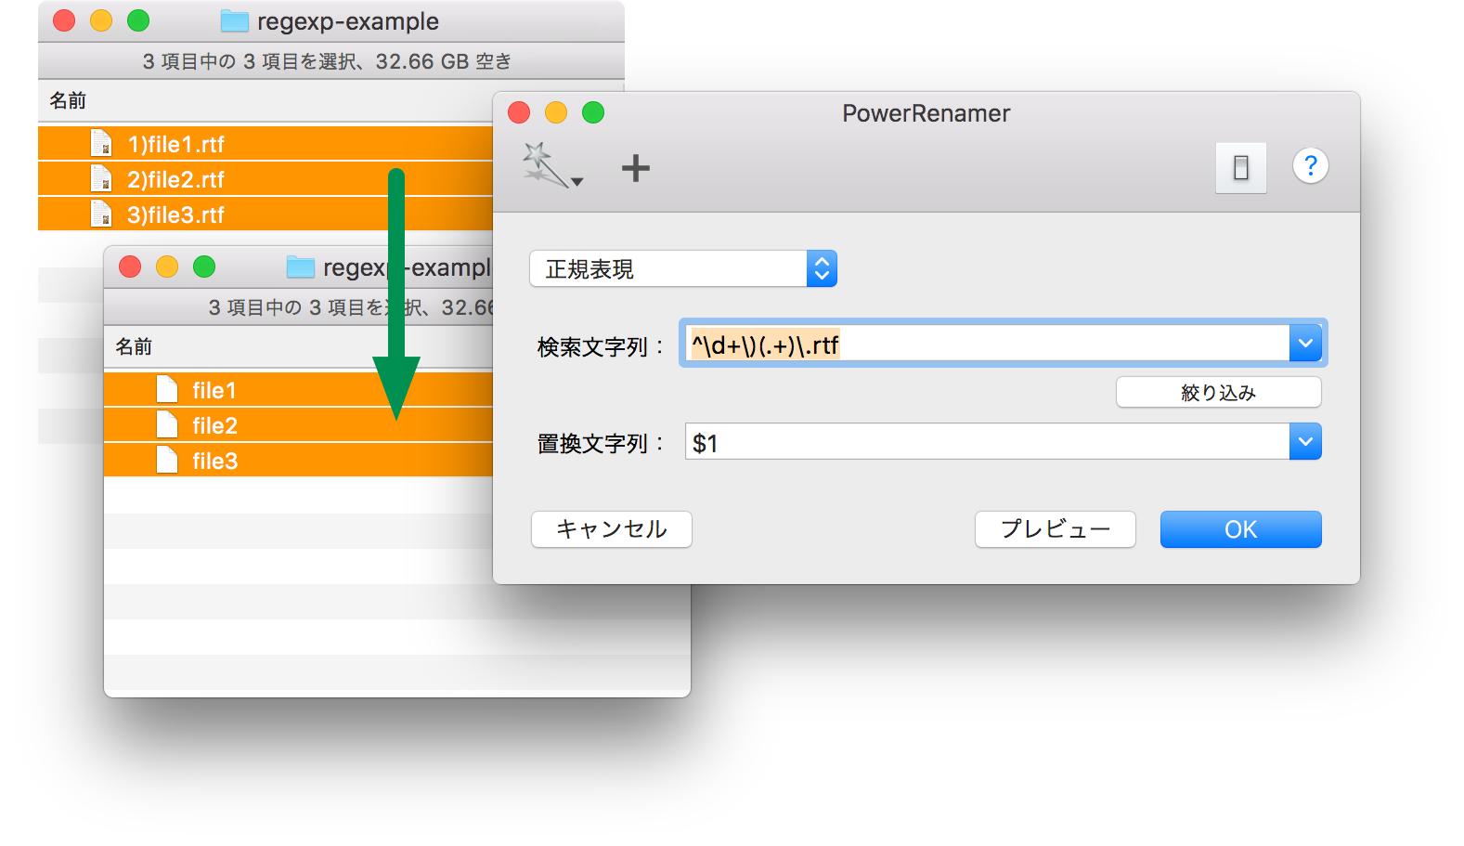Click the folder icon in the regexp-example title

(x=234, y=21)
